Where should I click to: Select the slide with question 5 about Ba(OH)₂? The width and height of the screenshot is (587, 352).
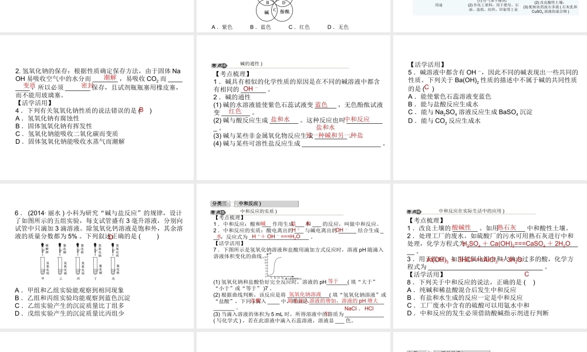pyautogui.click(x=490, y=107)
